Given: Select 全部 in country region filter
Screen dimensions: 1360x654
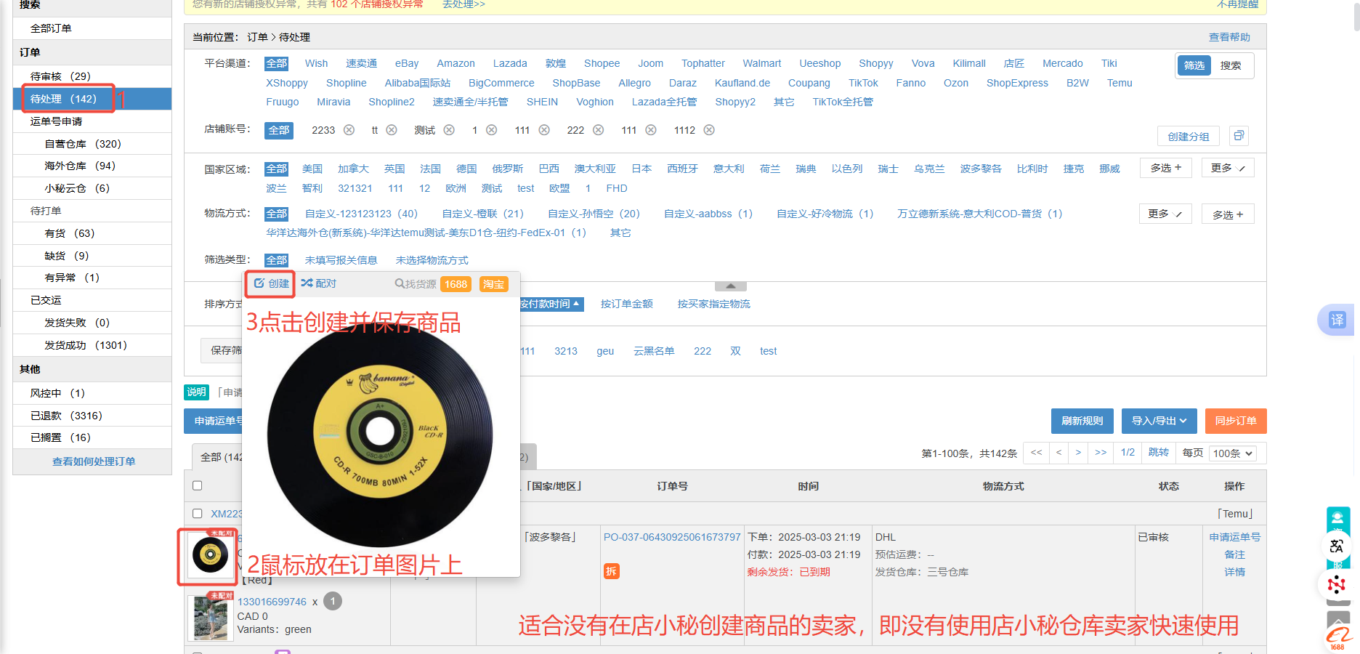Looking at the screenshot, I should tap(276, 169).
